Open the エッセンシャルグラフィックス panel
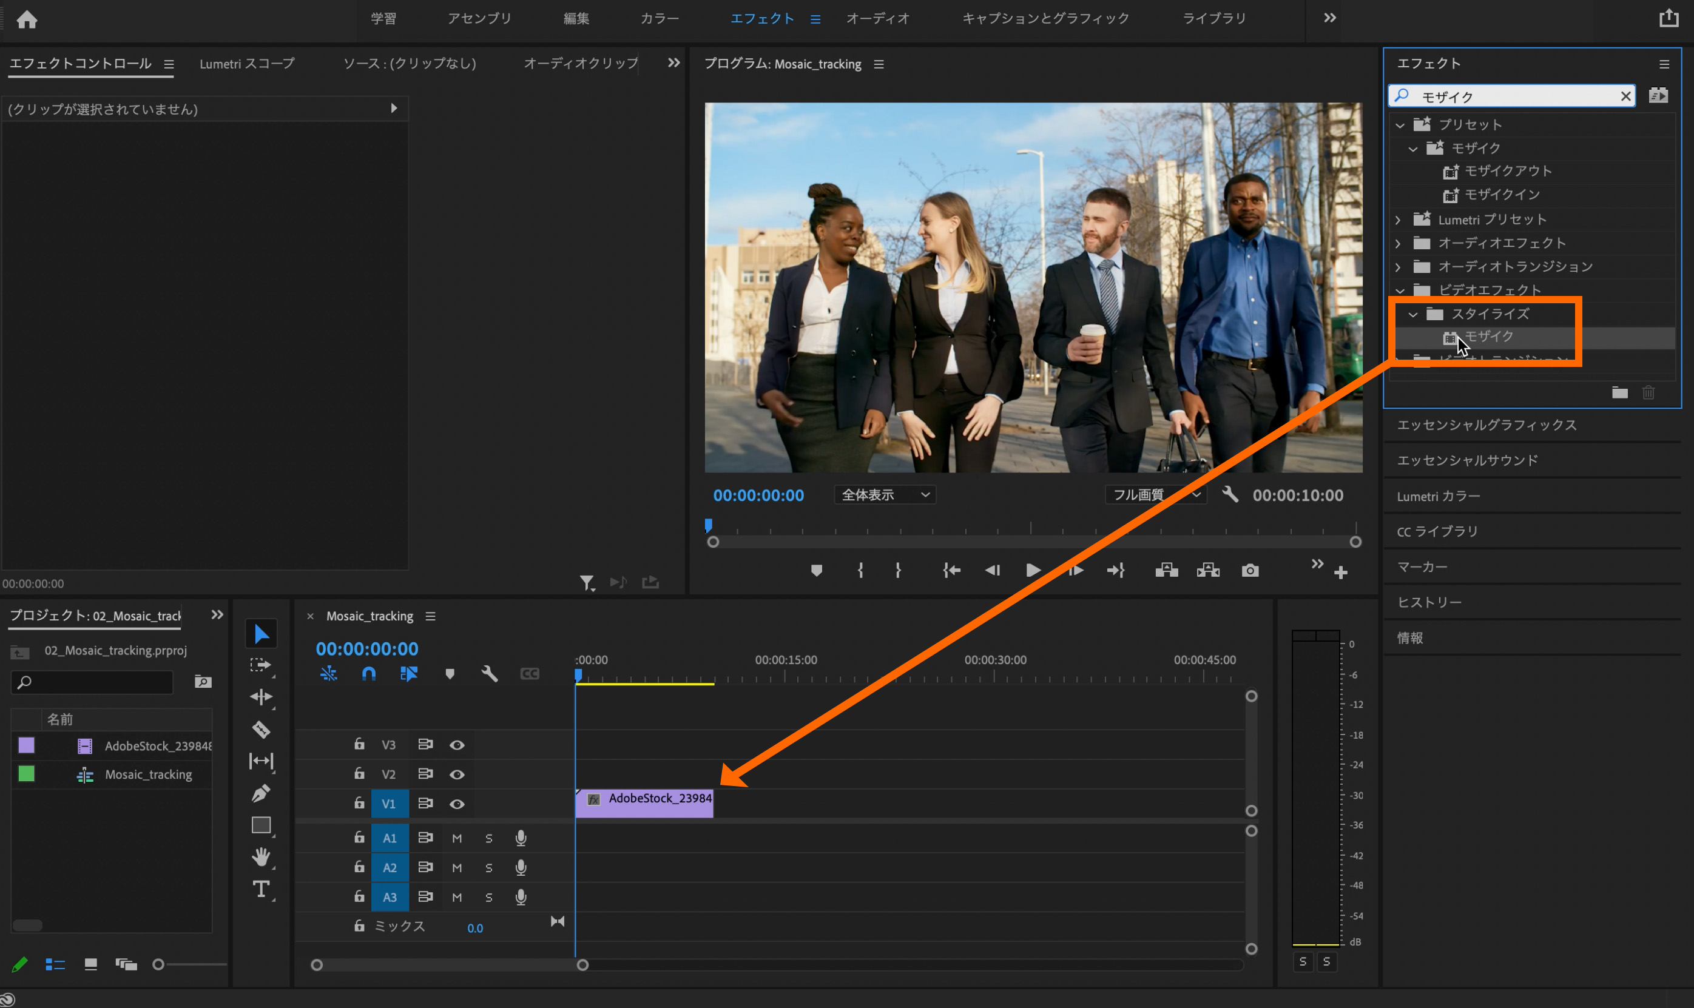 coord(1486,425)
